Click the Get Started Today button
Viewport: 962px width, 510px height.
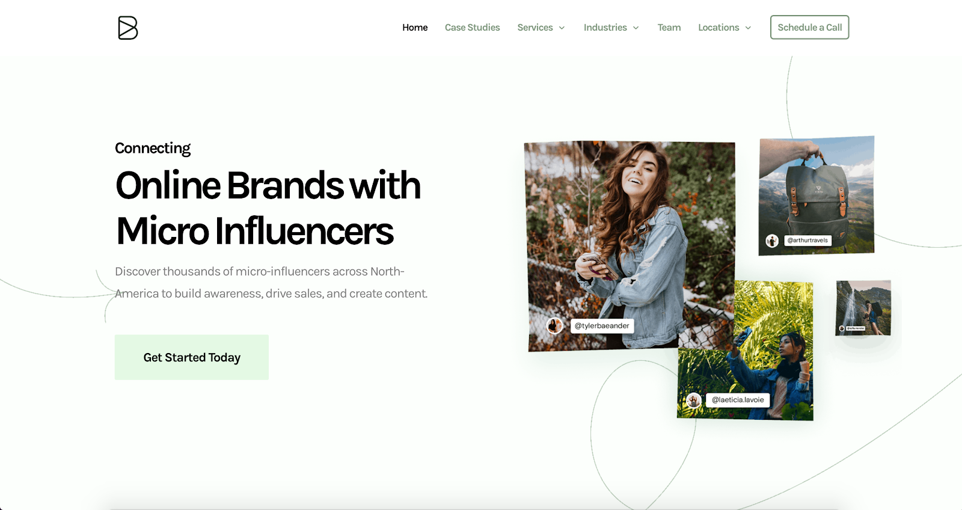192,357
